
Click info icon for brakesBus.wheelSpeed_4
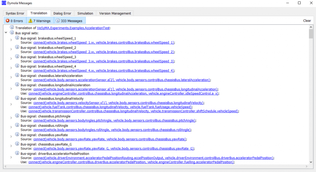17,66
